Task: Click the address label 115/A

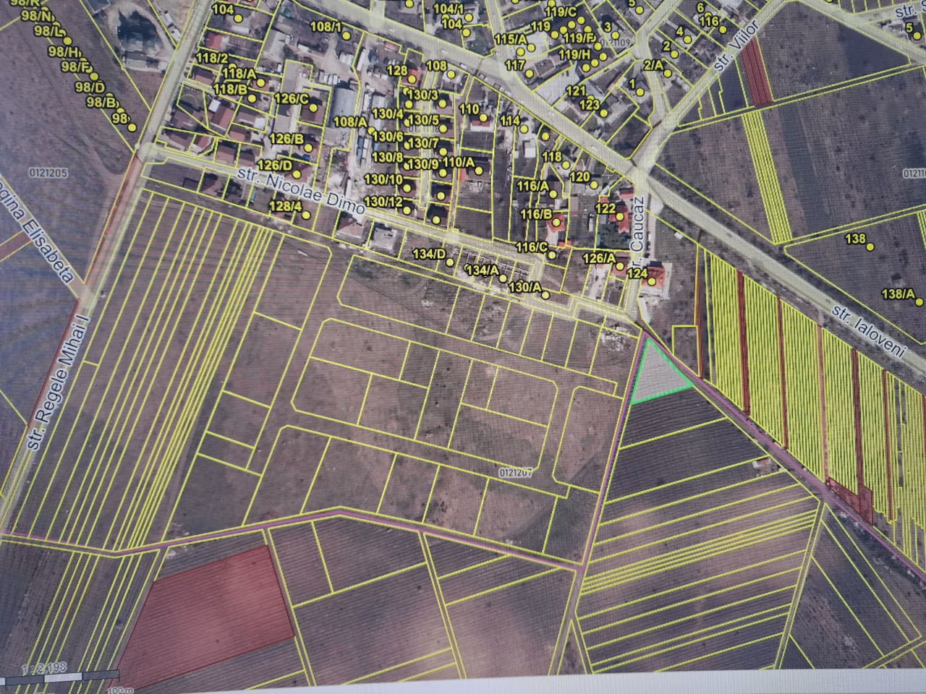Action: pyautogui.click(x=511, y=39)
